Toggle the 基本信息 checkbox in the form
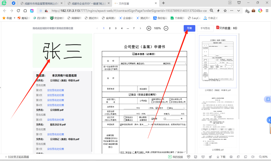The width and height of the screenshot is (271, 161). coord(133,54)
